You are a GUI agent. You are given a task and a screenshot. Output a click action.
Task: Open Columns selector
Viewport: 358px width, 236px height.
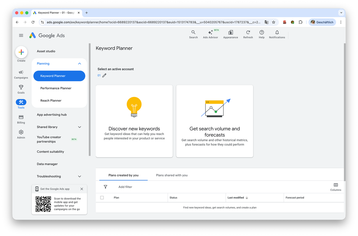click(x=336, y=187)
